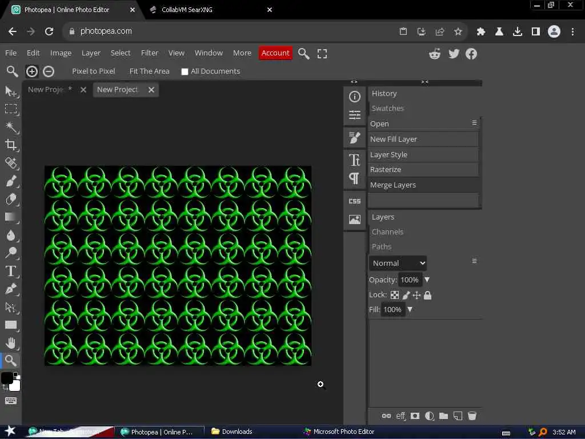Toggle fullscreen mode icon
Image resolution: width=585 pixels, height=439 pixels.
(322, 53)
